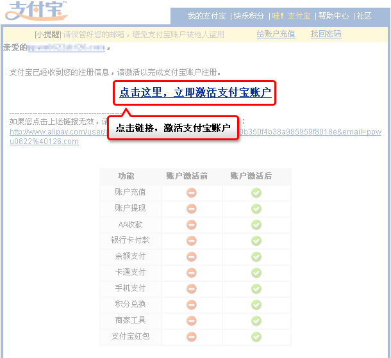Click green check icon for 商家工具

pos(256,321)
